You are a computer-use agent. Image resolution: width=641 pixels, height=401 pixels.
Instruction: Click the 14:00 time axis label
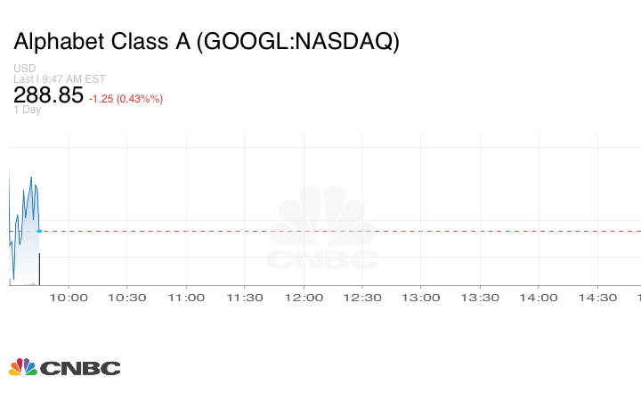pyautogui.click(x=539, y=298)
